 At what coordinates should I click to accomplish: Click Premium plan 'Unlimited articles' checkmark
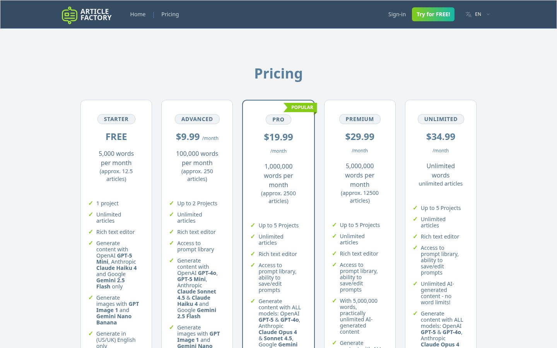point(334,236)
